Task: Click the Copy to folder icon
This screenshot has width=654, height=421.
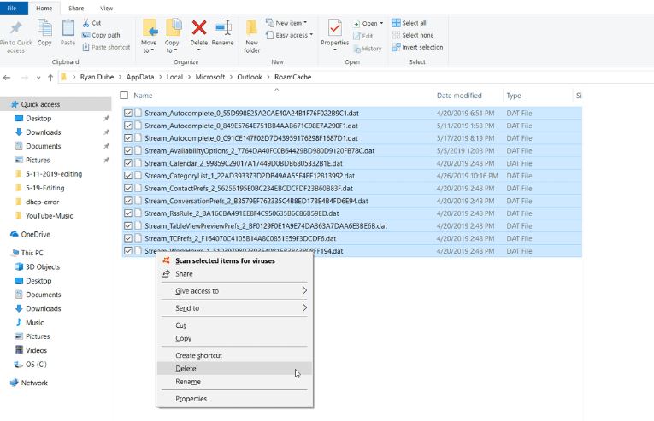Action: (173, 28)
